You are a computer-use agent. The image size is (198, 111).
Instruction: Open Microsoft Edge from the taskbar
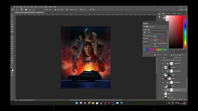[122, 103]
